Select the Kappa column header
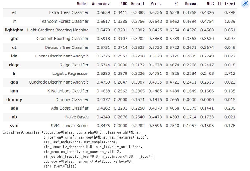 (190, 4)
